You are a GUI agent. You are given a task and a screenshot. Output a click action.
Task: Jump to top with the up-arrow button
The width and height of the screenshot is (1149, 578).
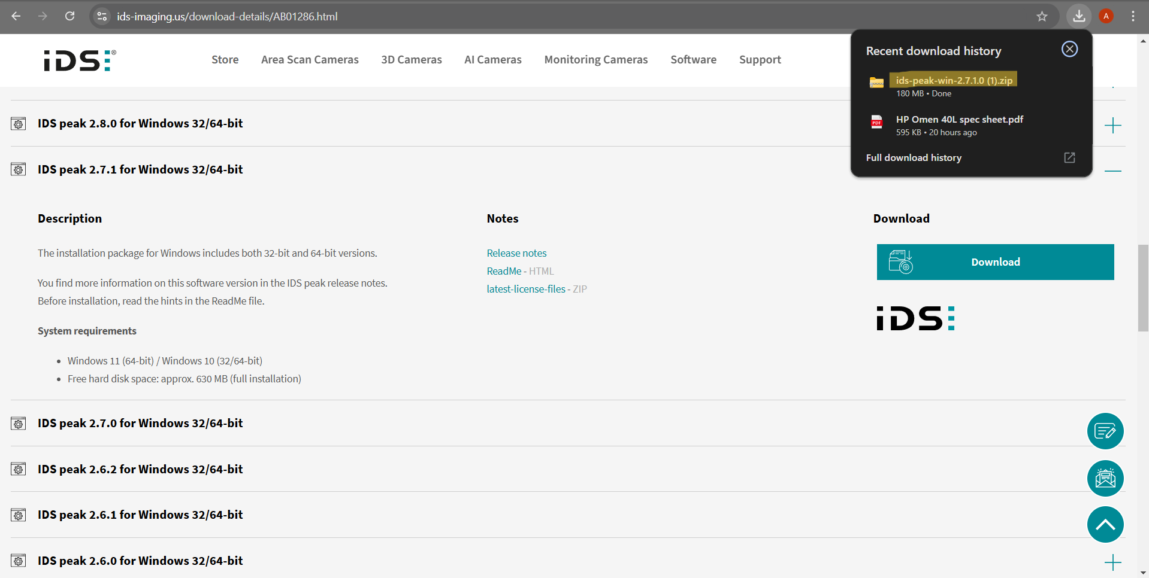[1105, 525]
